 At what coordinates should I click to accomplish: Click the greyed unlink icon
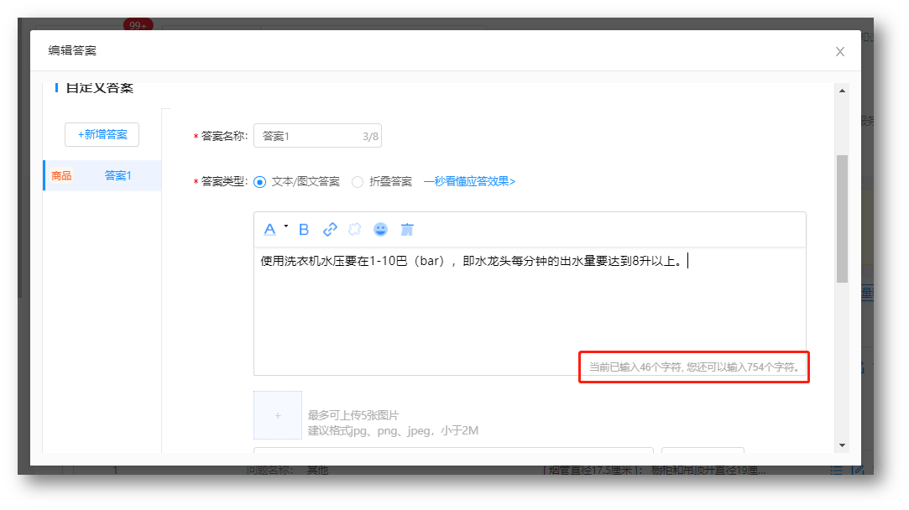click(354, 230)
